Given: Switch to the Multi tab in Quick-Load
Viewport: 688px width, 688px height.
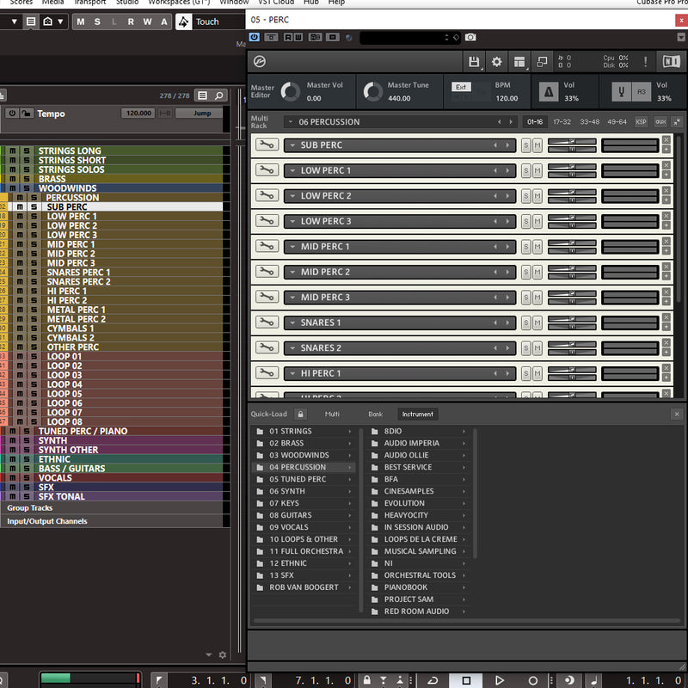Looking at the screenshot, I should click(x=331, y=414).
